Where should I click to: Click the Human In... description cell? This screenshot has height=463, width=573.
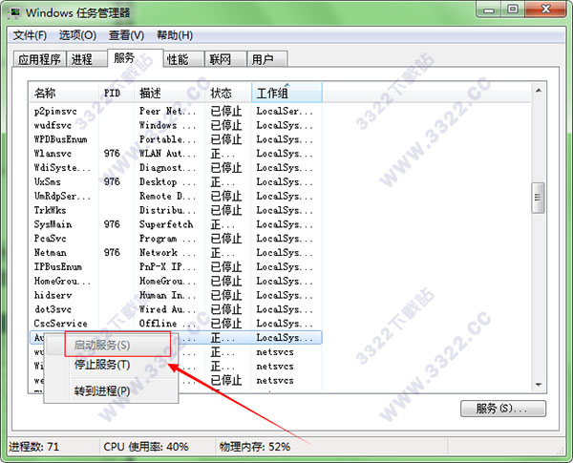[167, 295]
